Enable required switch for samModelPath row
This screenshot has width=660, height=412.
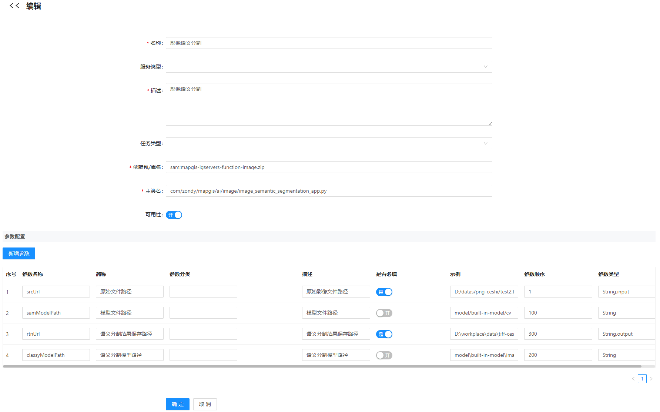click(384, 313)
